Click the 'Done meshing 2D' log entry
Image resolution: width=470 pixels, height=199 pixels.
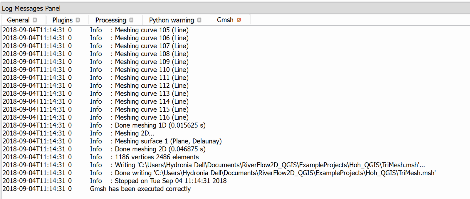[160, 149]
